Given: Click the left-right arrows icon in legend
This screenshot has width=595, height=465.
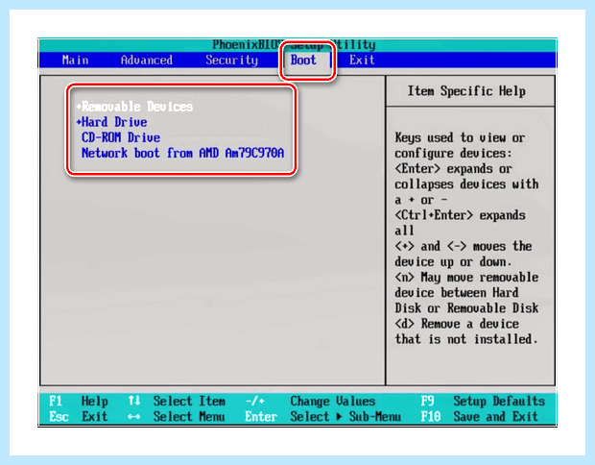Looking at the screenshot, I should point(134,417).
